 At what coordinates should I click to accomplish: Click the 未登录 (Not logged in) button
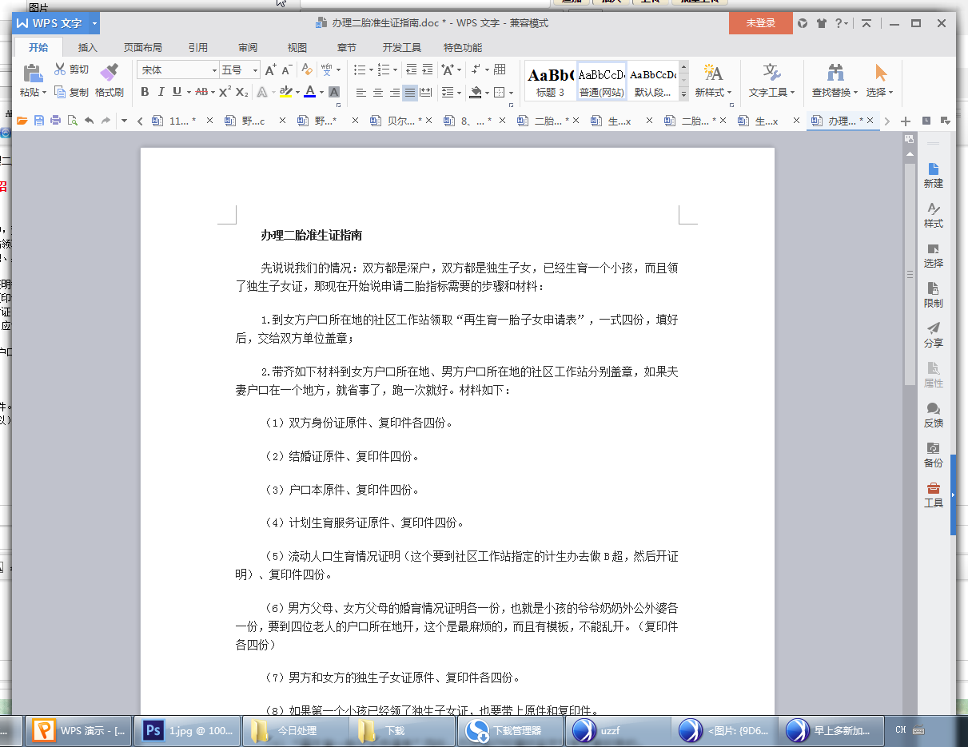point(760,23)
